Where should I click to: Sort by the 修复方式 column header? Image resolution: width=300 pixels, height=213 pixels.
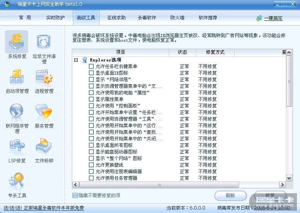tap(215, 52)
